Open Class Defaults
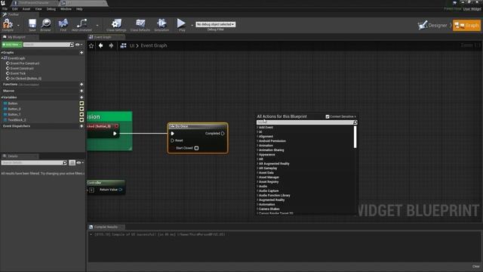 coord(140,24)
